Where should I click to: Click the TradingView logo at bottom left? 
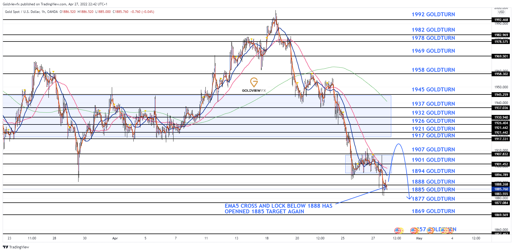[16, 247]
